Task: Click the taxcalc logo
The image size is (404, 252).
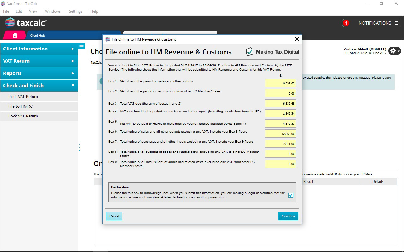Action: 26,23
